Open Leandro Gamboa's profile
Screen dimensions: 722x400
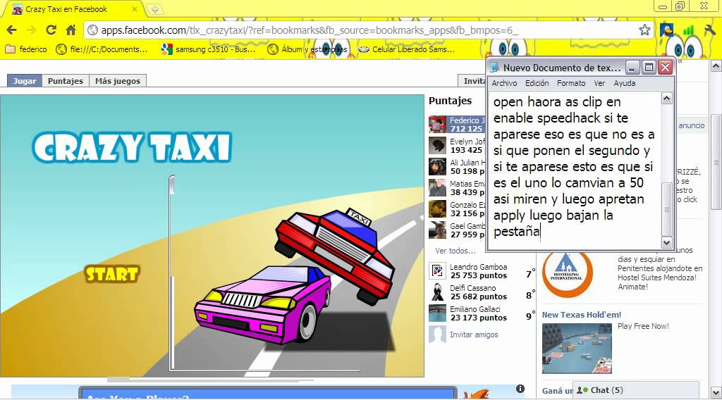click(479, 267)
